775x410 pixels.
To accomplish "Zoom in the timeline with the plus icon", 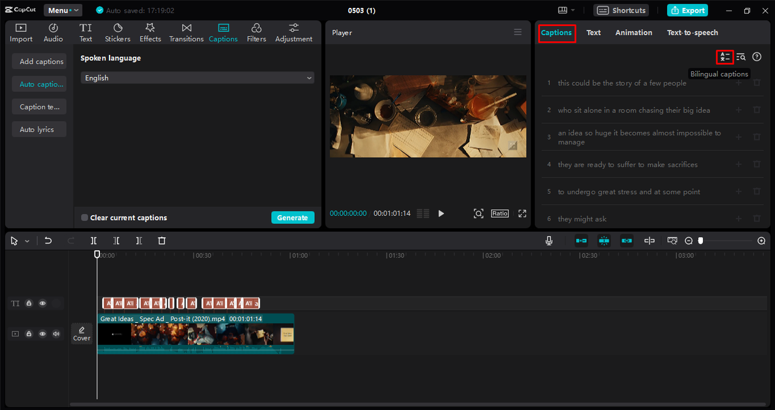I will click(762, 241).
